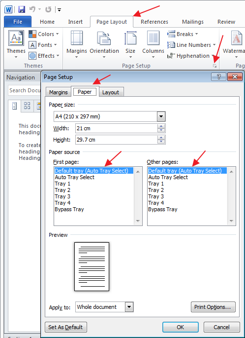The image size is (245, 338).
Task: Click the Page Setup dialog launcher icon
Action: [x=214, y=66]
